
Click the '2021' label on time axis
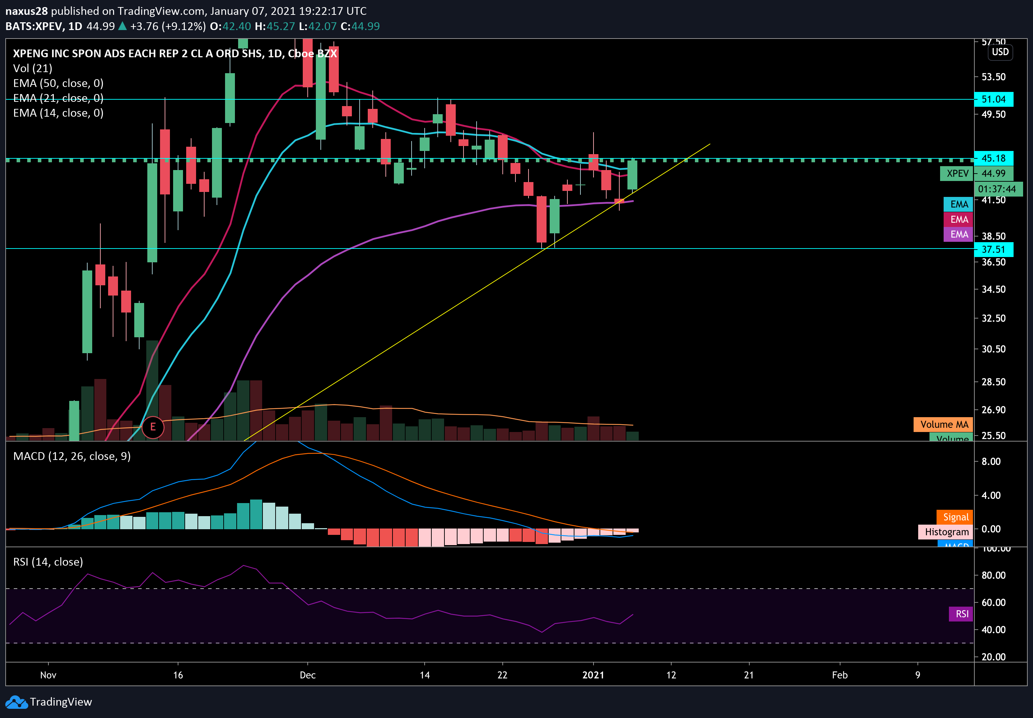[x=593, y=675]
